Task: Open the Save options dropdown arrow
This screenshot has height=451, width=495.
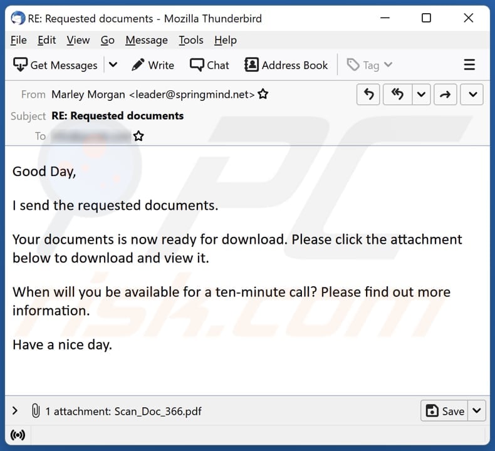Action: coord(477,411)
